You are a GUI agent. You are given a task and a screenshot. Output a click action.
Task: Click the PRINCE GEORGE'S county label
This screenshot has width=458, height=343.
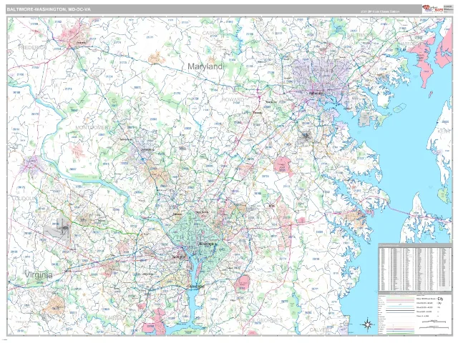click(260, 321)
